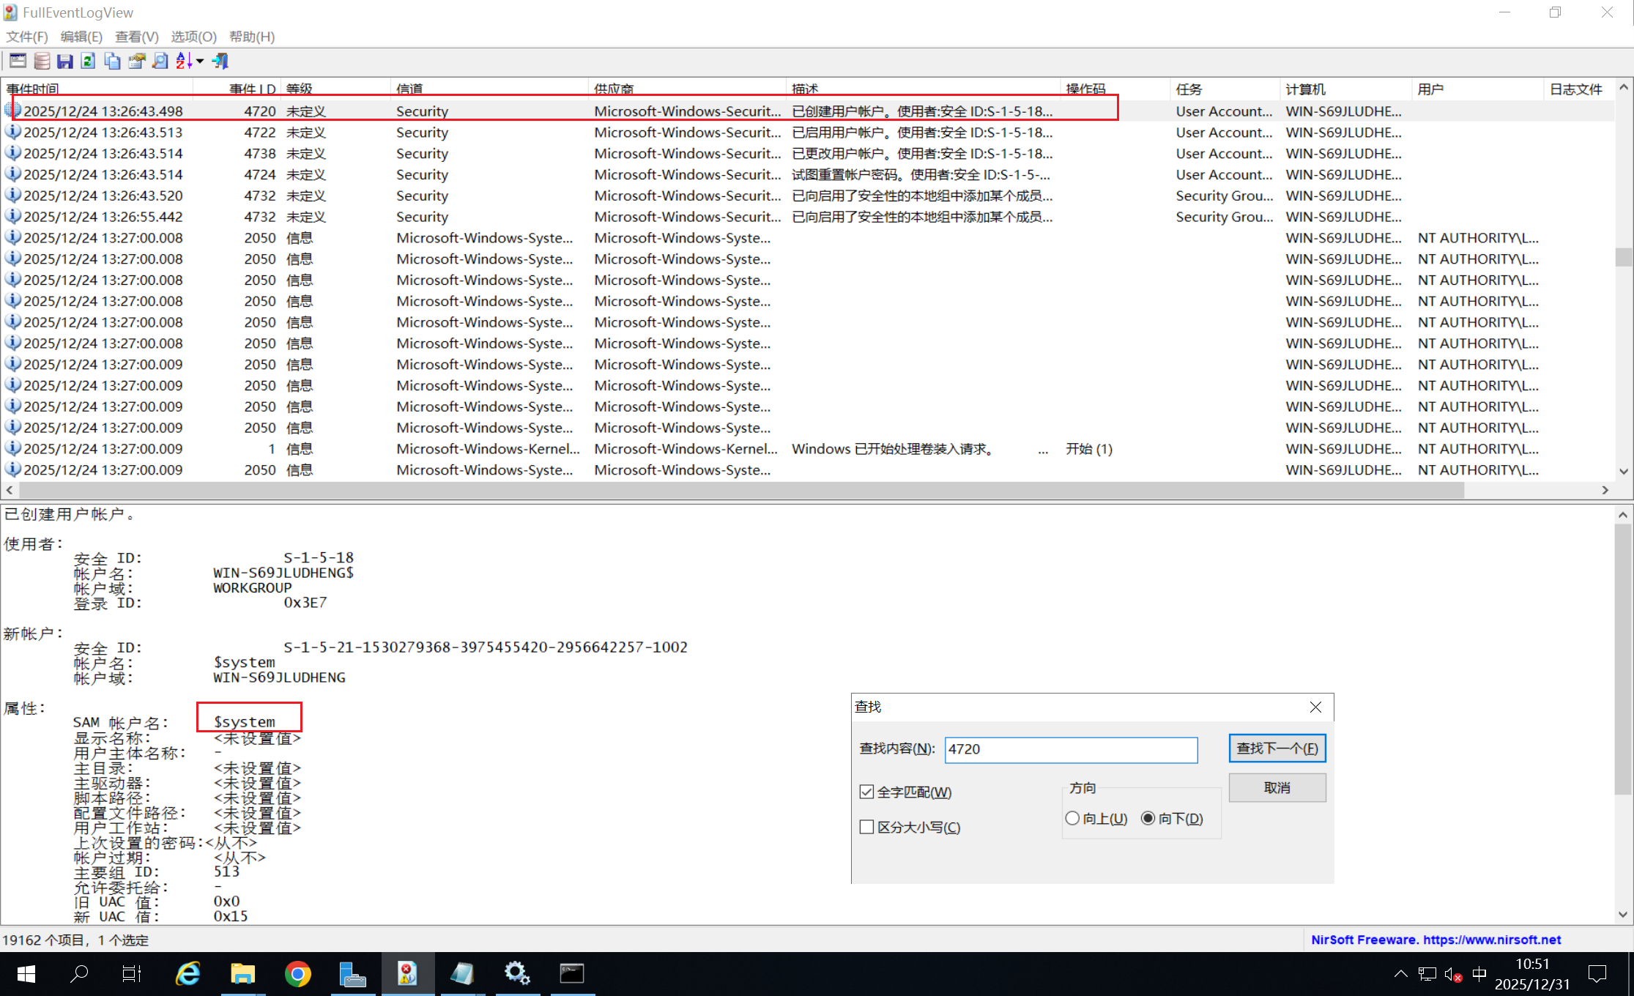1634x996 pixels.
Task: Click the 查找内容 search text field
Action: (1070, 749)
